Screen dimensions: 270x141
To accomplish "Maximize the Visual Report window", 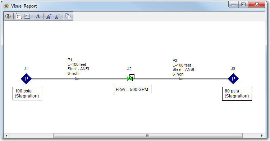I will (x=243, y=5).
